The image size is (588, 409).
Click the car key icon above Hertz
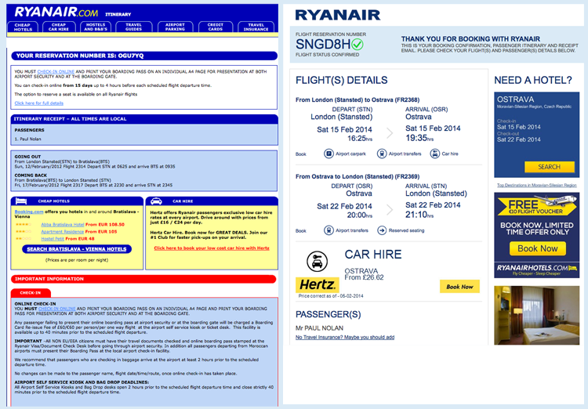click(x=318, y=261)
